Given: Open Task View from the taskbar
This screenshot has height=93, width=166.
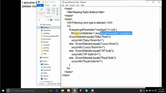Looking at the screenshot, I should click(51, 91).
